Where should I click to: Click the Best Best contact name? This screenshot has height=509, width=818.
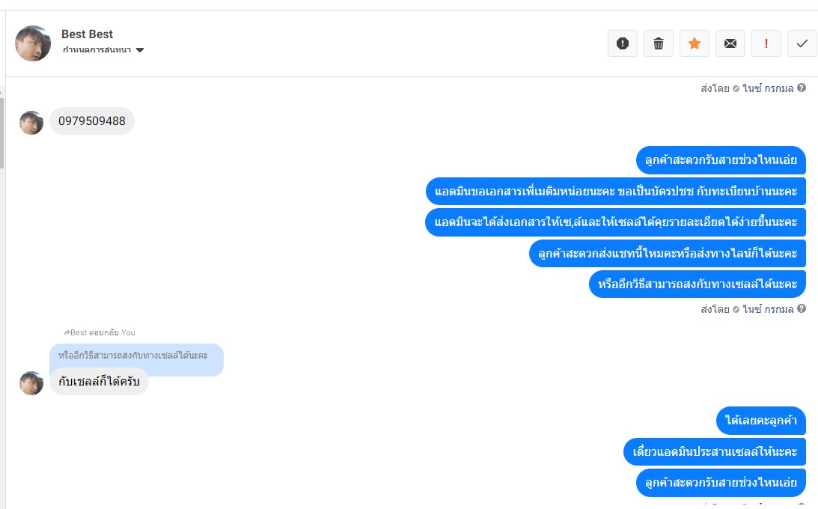(x=87, y=34)
